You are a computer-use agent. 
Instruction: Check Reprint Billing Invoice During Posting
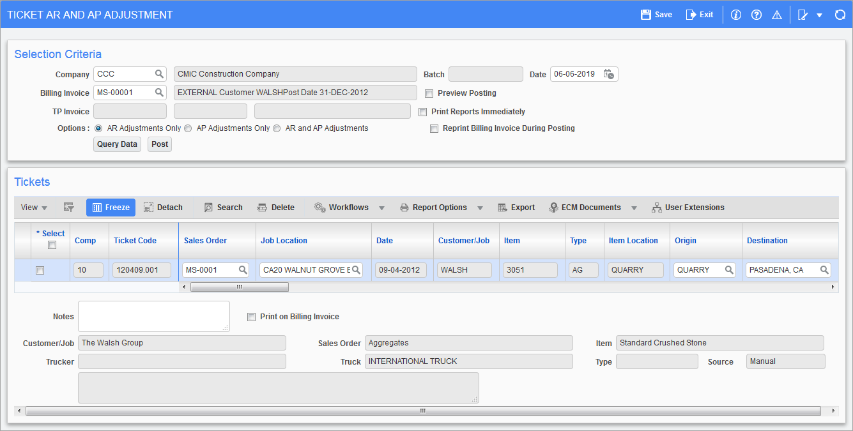434,128
